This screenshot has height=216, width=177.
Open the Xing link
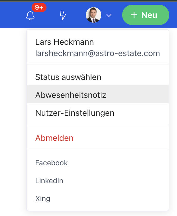click(43, 199)
